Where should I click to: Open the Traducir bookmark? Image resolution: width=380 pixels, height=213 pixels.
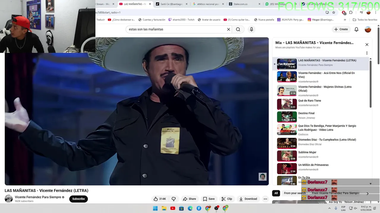click(x=101, y=20)
